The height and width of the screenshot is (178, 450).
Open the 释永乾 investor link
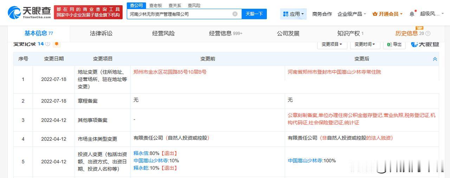(x=141, y=168)
